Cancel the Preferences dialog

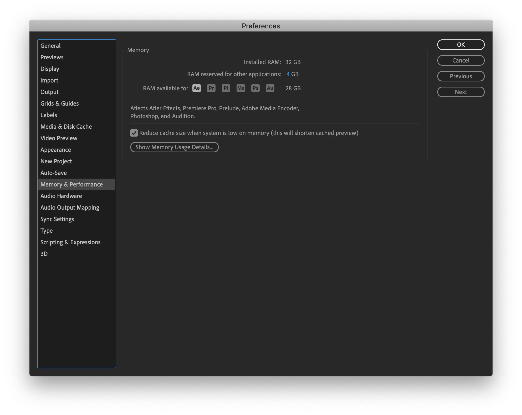tap(460, 60)
